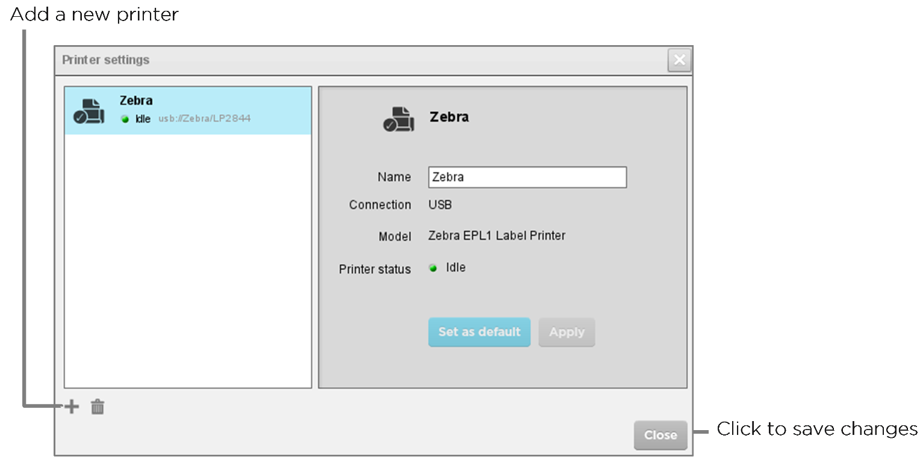Add a new printer using the plus icon
The image size is (923, 468).
point(72,407)
